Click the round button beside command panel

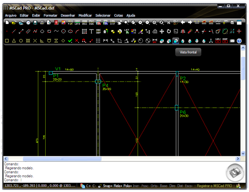coord(235,173)
